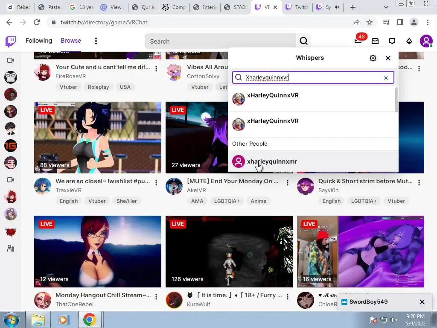The width and height of the screenshot is (437, 328).
Task: Open Windows Start menu
Action: [11, 319]
